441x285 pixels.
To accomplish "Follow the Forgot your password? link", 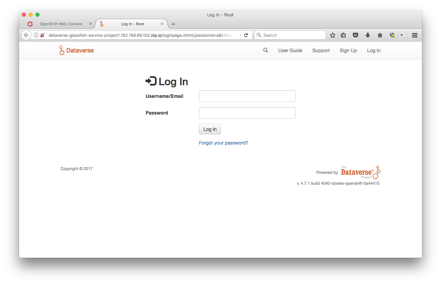I will 223,143.
